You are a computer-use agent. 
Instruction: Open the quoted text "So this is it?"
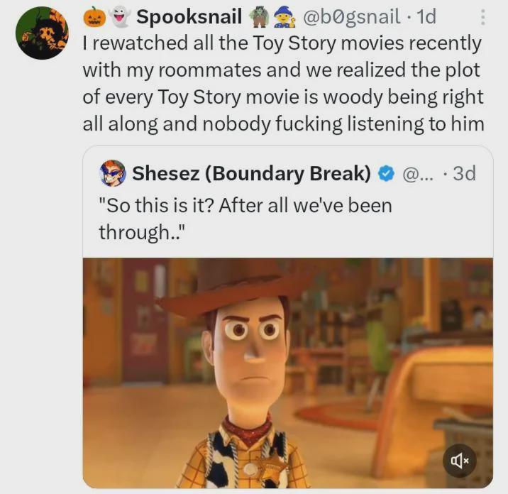[245, 218]
